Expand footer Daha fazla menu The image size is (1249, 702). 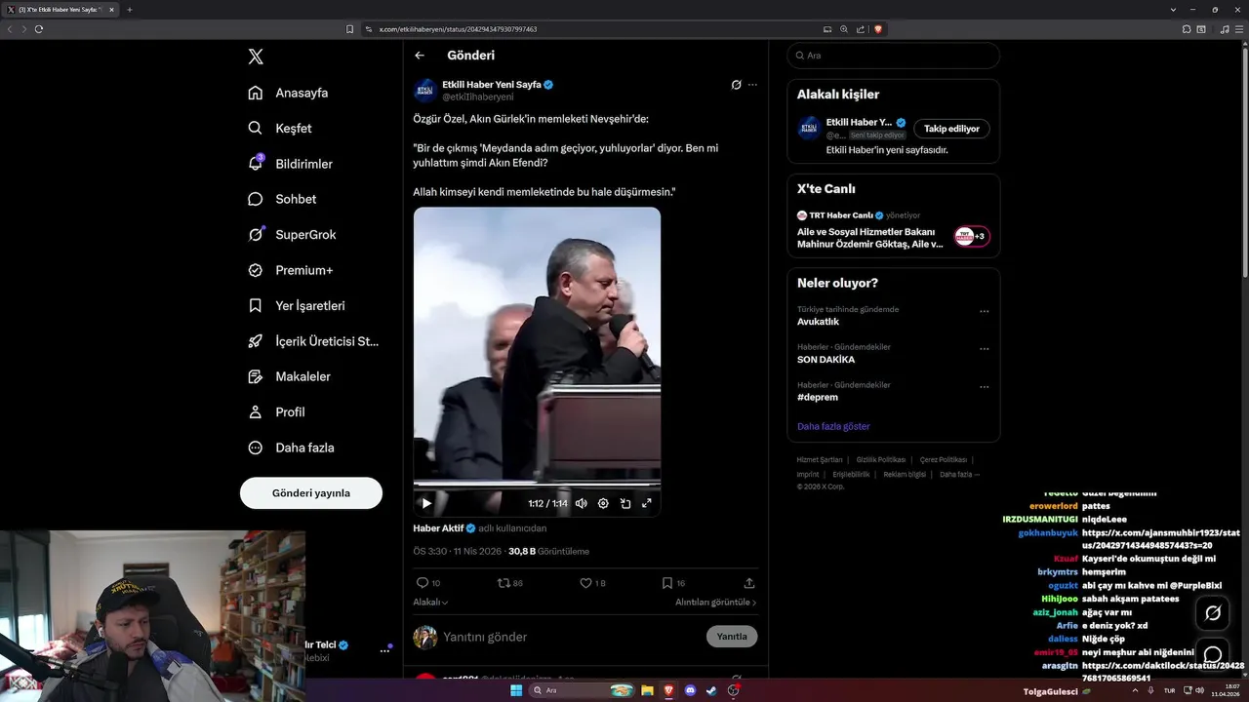point(959,474)
